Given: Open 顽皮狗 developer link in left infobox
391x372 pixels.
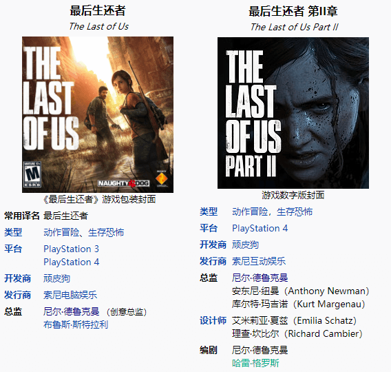Looking at the screenshot, I should (x=56, y=278).
